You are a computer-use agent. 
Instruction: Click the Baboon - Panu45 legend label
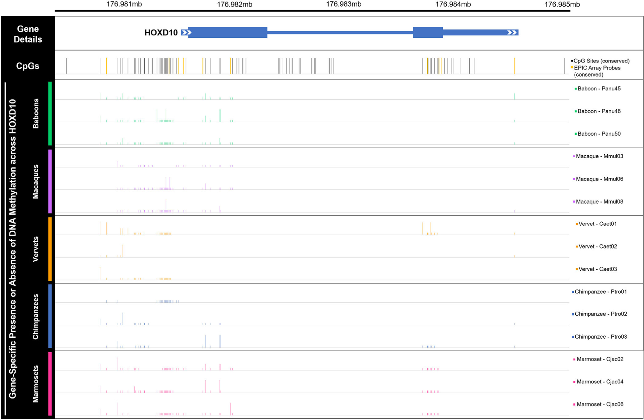pyautogui.click(x=598, y=89)
